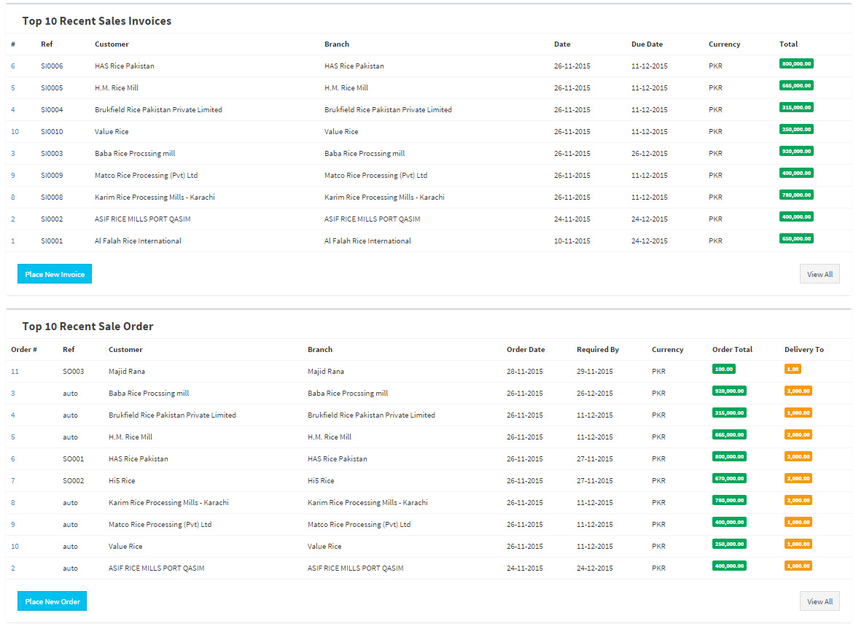Select ref SI0010 cell
The height and width of the screenshot is (629, 864).
[52, 132]
